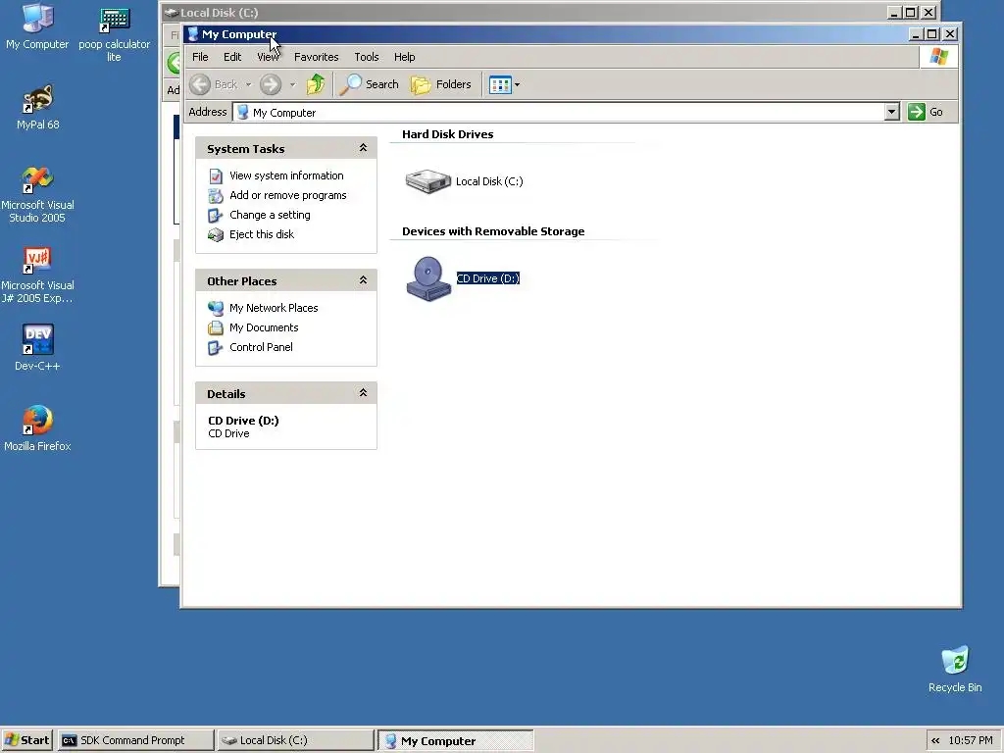
Task: Click the Forward arrow toolbar button
Action: click(x=271, y=84)
